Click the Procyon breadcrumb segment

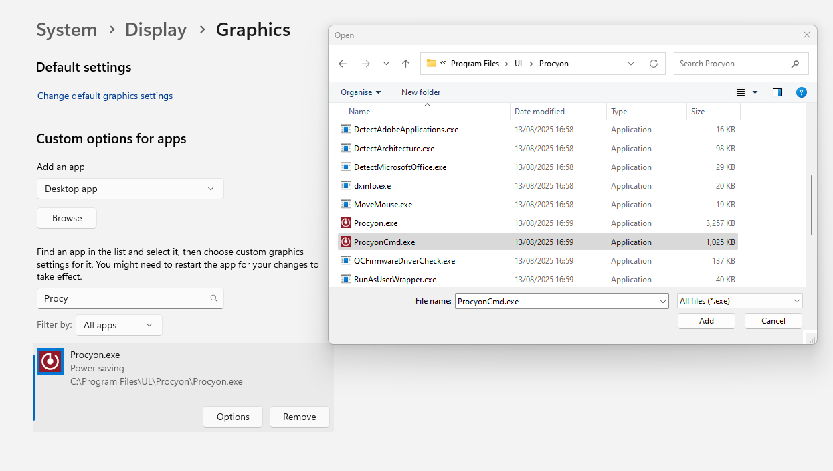pyautogui.click(x=553, y=64)
